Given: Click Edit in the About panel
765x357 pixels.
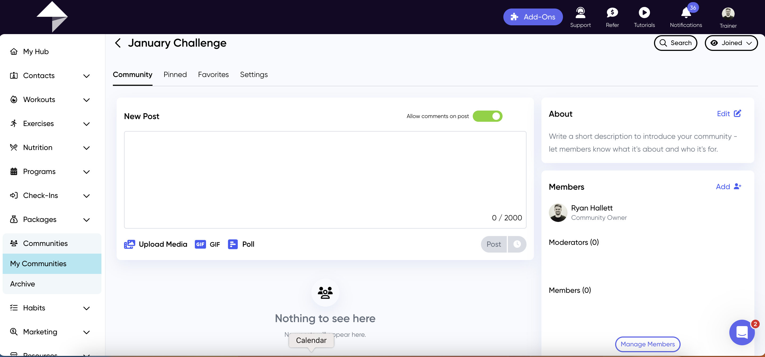Looking at the screenshot, I should tap(729, 113).
